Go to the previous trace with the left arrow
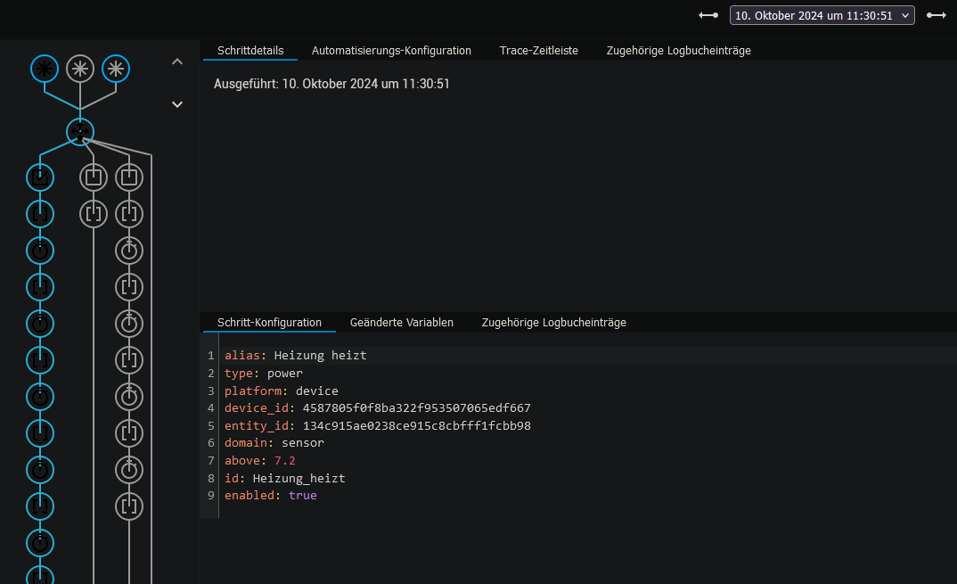 (x=708, y=15)
